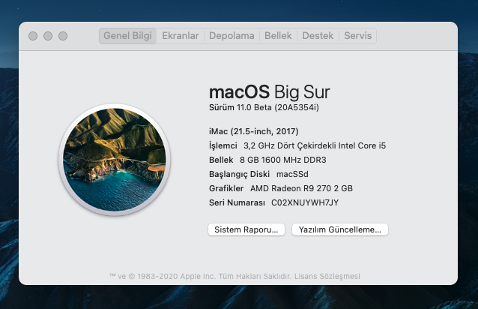Image resolution: width=478 pixels, height=309 pixels.
Task: Minimize window with the yellow button
Action: (x=48, y=36)
